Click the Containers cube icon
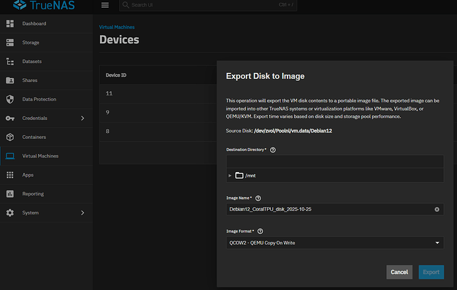The image size is (457, 290). pos(10,137)
